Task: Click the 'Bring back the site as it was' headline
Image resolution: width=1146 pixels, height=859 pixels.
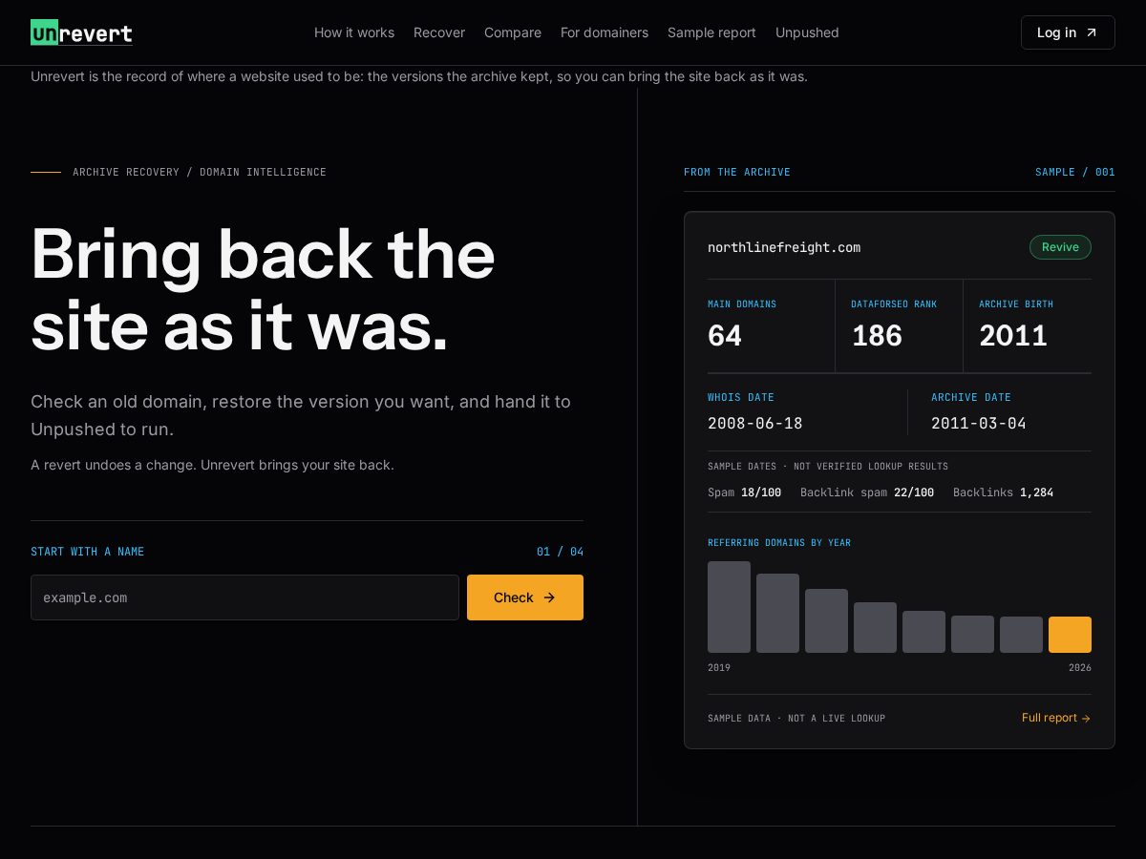Action: coord(263,290)
